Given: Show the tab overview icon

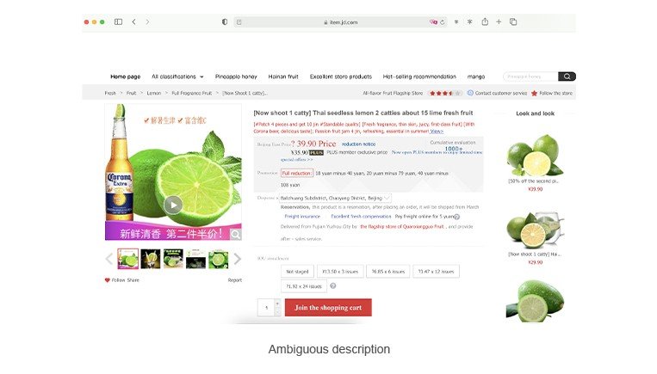Looking at the screenshot, I should (x=513, y=21).
